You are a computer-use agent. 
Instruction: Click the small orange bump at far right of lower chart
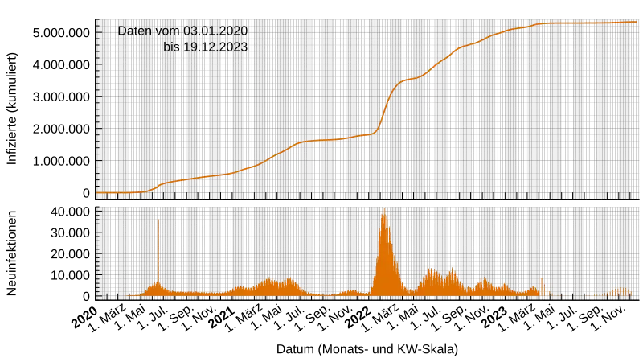point(620,292)
